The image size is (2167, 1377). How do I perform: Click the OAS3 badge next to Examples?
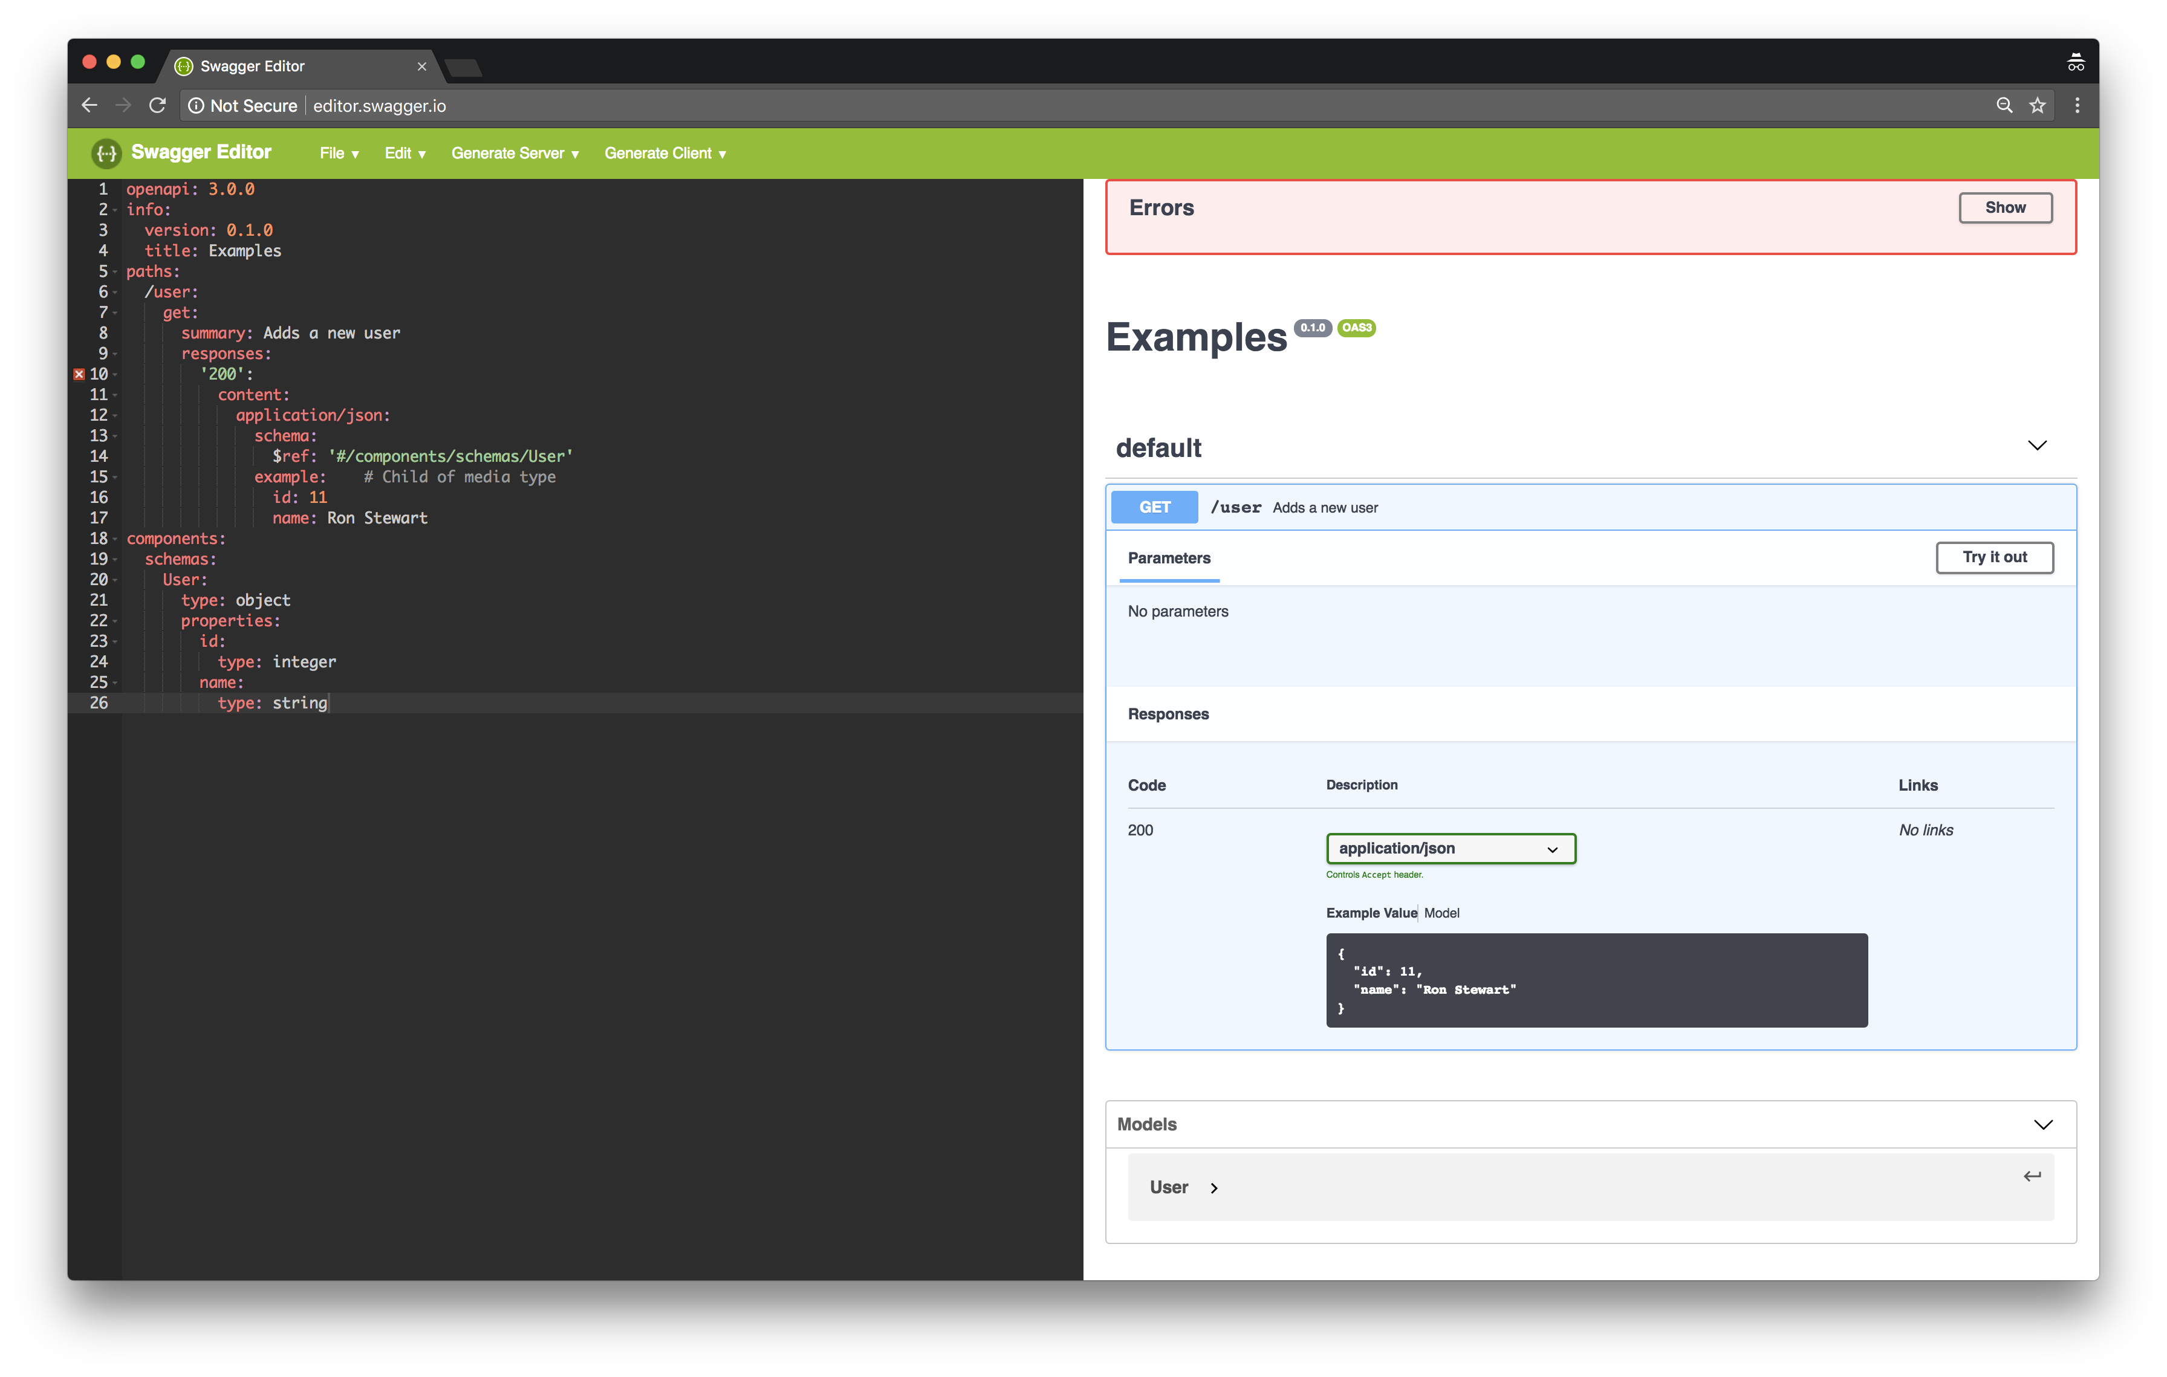point(1356,328)
